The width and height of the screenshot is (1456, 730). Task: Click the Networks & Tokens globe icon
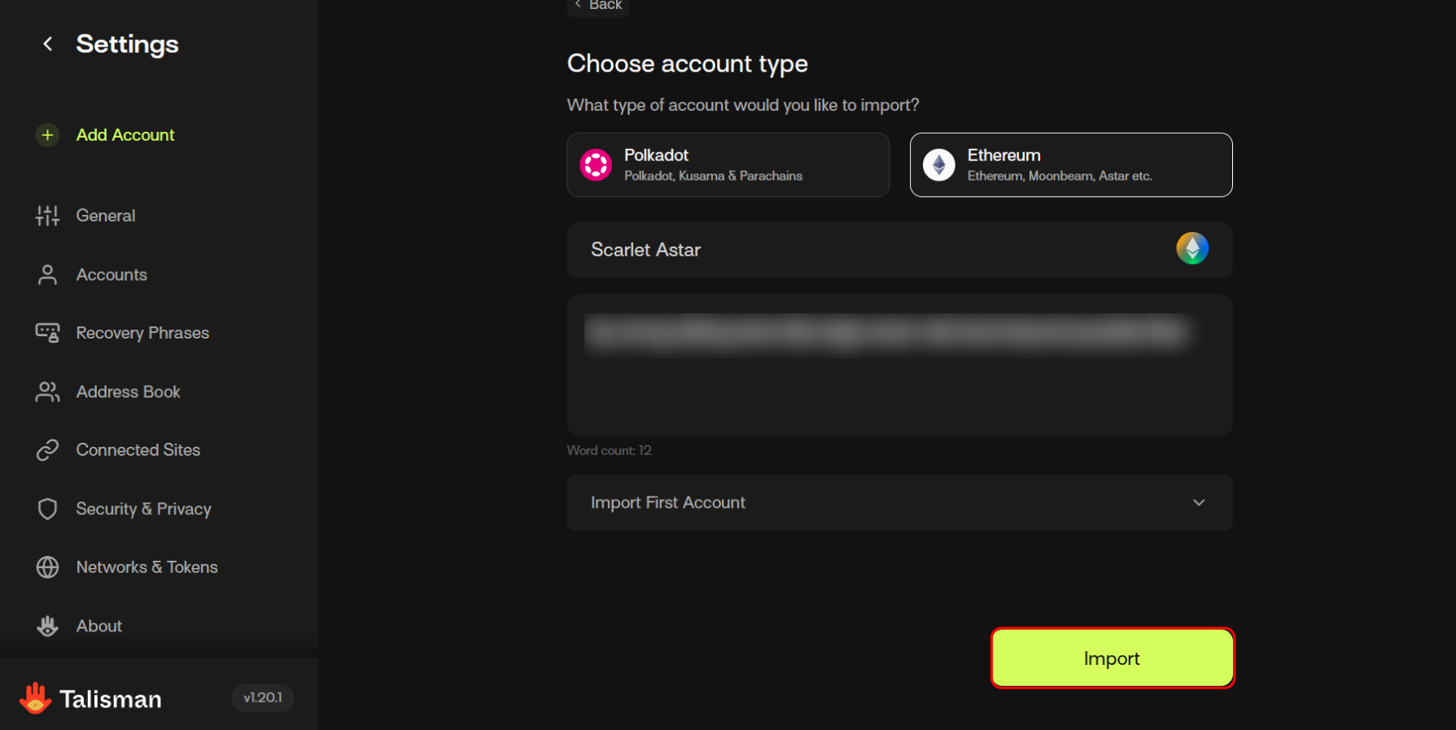pos(47,567)
